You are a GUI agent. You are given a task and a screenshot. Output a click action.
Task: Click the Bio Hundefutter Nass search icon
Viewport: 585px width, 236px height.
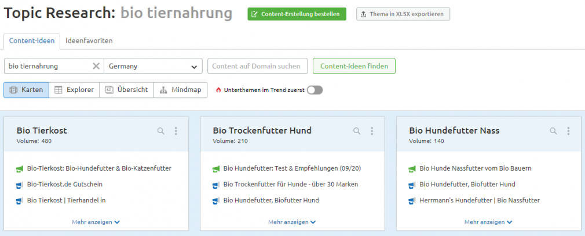tap(553, 131)
